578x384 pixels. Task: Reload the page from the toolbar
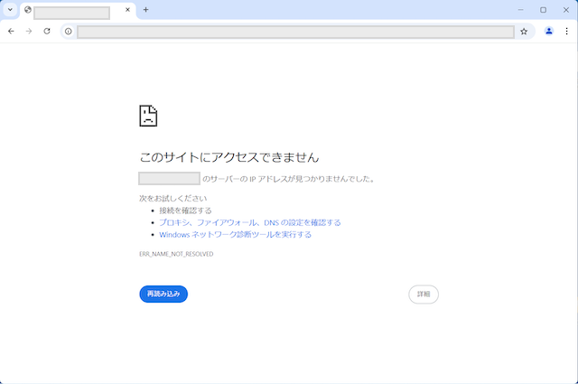coord(47,31)
